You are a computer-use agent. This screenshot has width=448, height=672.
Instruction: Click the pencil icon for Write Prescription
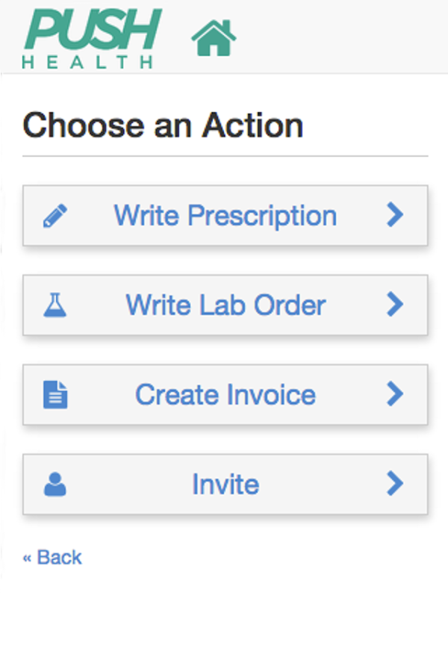(55, 216)
